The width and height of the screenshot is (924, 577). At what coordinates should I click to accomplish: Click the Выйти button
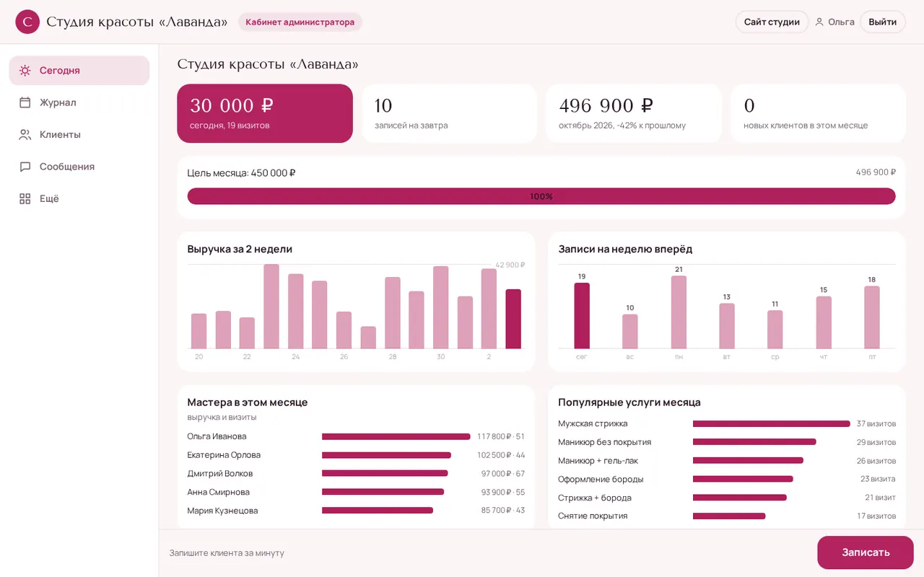883,22
